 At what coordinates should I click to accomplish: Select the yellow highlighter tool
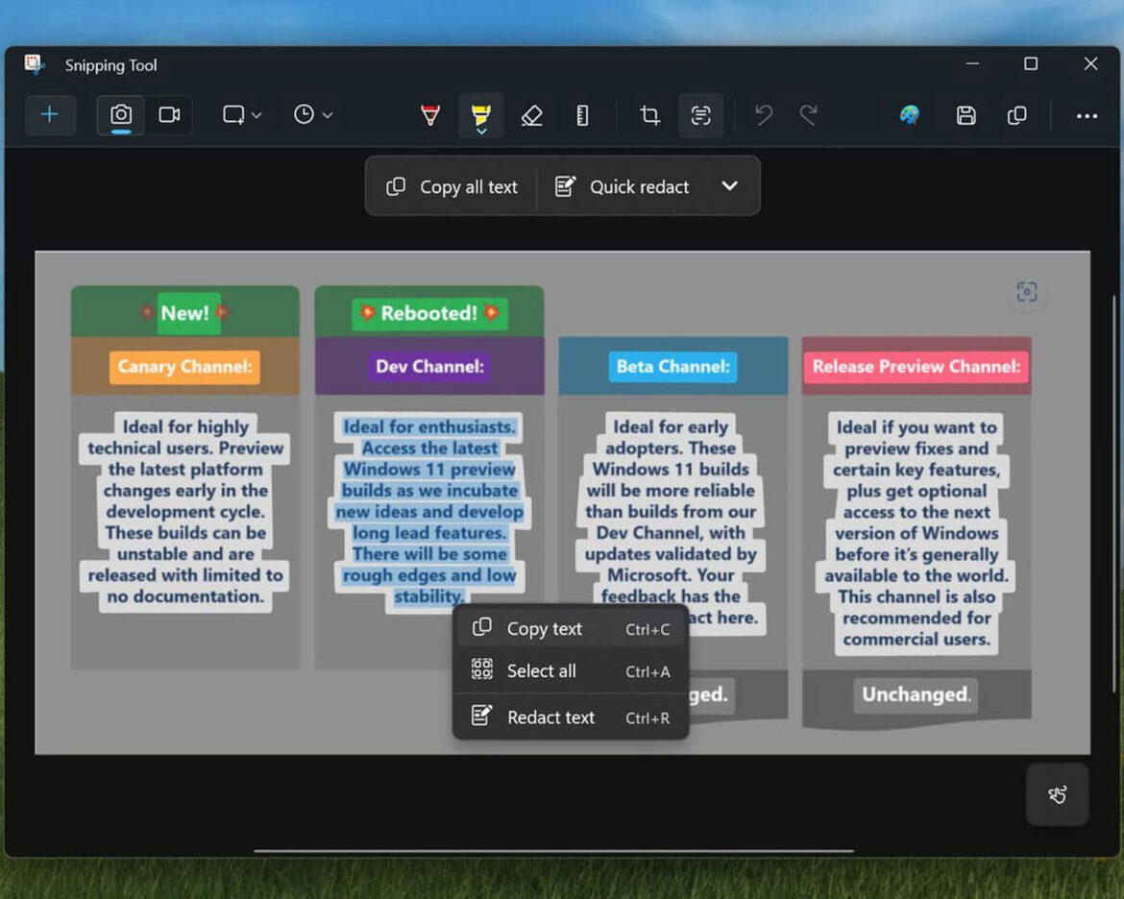coord(480,115)
